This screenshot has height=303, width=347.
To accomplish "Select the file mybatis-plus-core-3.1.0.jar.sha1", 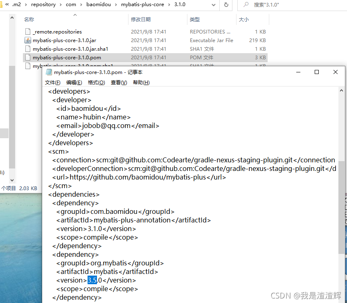I will click(70, 49).
